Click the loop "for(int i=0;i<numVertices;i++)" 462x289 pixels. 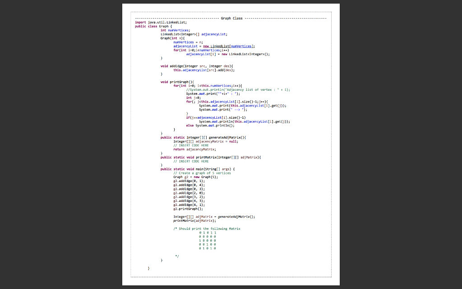click(201, 50)
